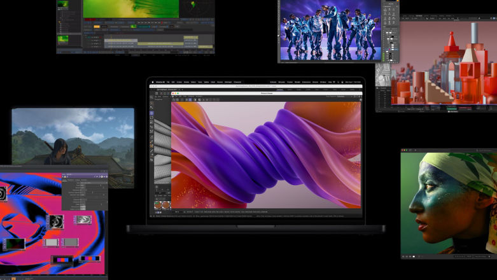Click the plus button beside the project tab
This screenshot has height=280, width=497.
coord(182,90)
